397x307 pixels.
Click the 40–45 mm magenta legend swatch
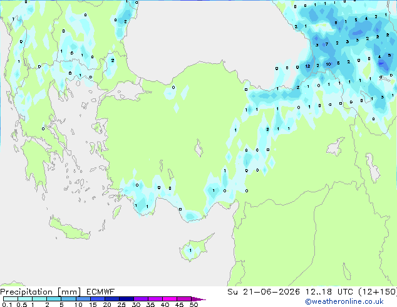point(170,299)
